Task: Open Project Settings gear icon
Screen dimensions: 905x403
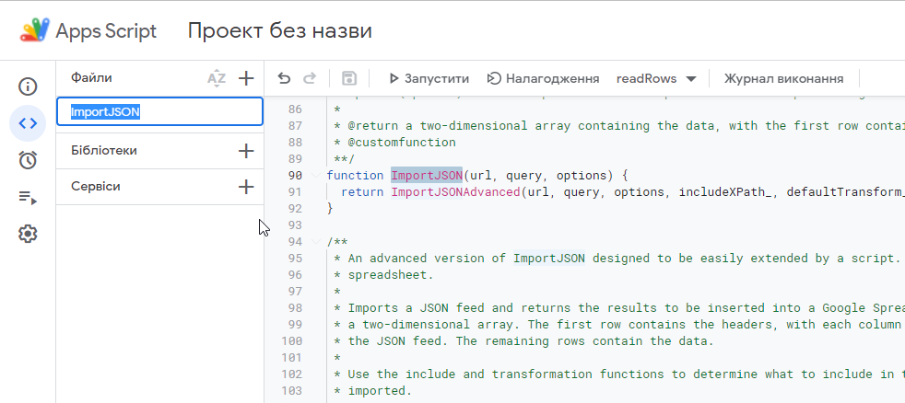Action: coord(28,234)
